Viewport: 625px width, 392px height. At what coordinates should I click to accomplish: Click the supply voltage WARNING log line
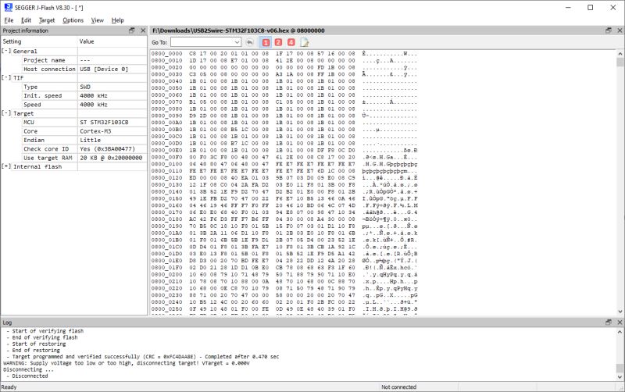click(127, 363)
